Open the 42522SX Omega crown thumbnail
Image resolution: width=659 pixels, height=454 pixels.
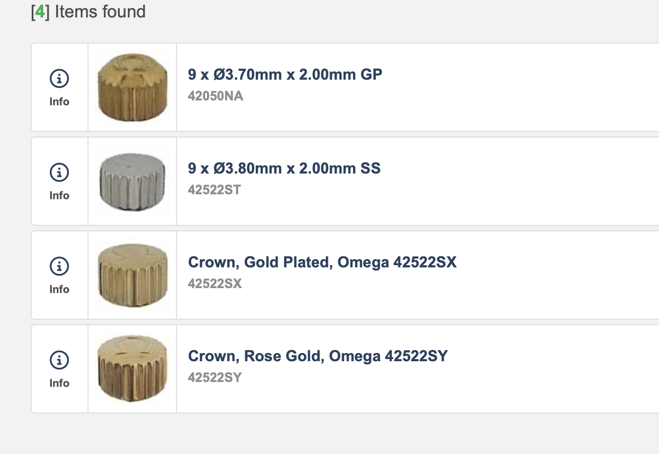click(132, 275)
